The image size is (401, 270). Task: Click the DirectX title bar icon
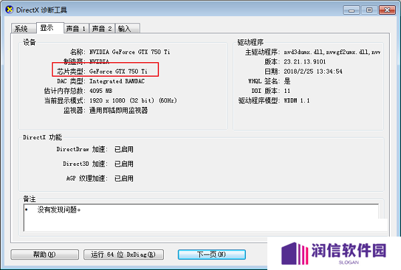click(x=9, y=10)
